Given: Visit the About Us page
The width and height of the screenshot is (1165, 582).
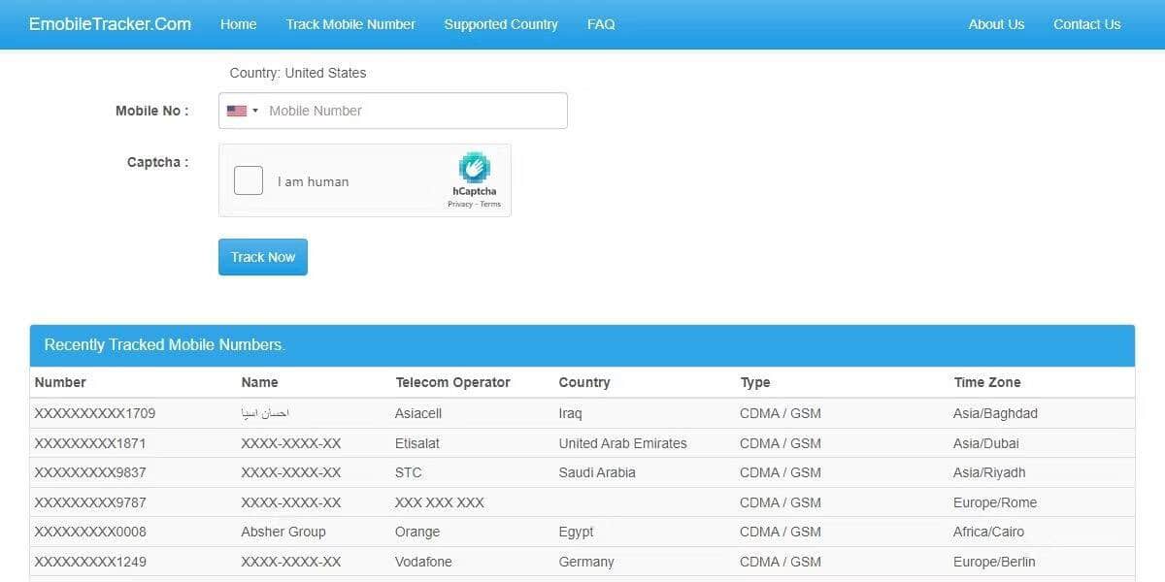Looking at the screenshot, I should 996,24.
